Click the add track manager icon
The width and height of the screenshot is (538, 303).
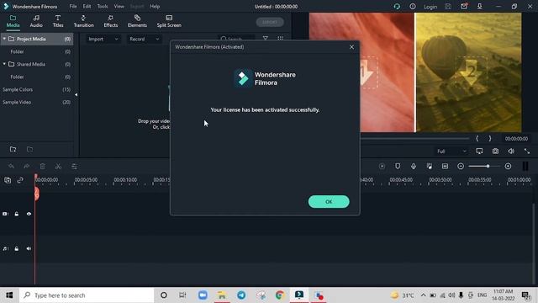coord(8,180)
